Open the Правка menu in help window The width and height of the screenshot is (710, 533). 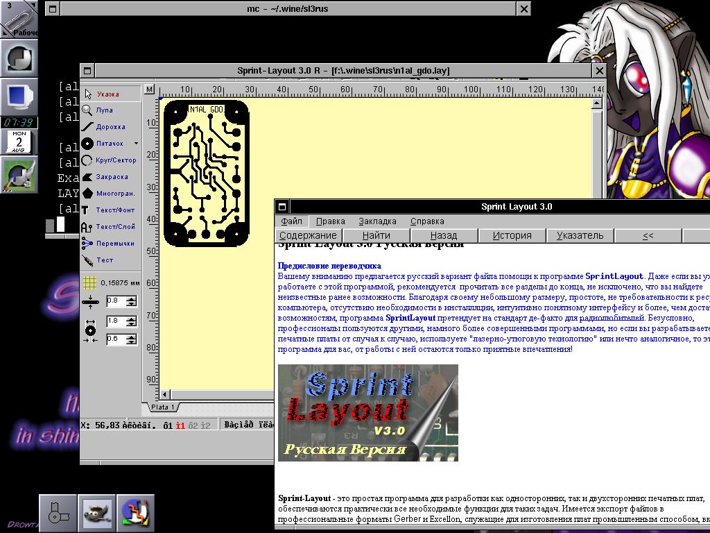[331, 221]
